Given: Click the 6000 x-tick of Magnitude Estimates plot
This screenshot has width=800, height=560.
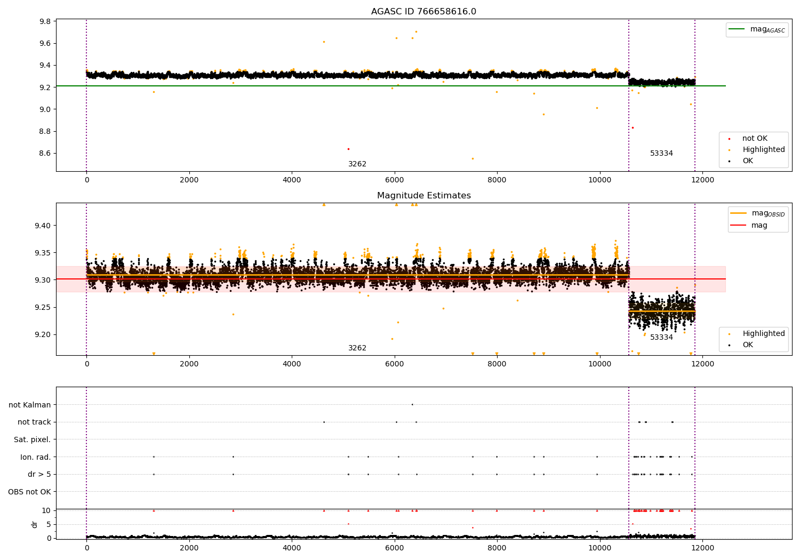Looking at the screenshot, I should tap(395, 364).
